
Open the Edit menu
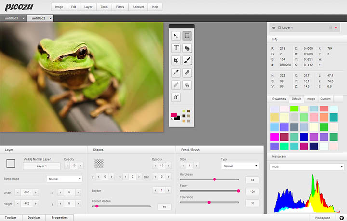point(74,7)
